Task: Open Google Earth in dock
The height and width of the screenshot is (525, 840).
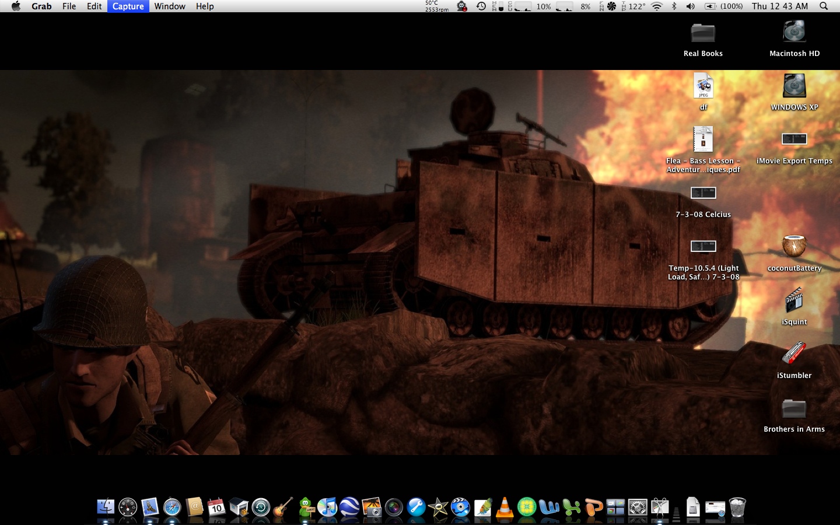Action: [x=349, y=508]
